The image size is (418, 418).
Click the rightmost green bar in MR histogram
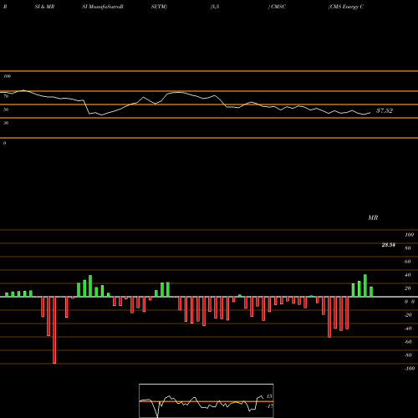[x=371, y=292]
